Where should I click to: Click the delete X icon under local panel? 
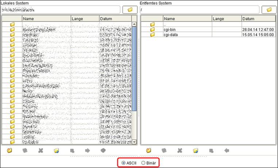[41, 150]
